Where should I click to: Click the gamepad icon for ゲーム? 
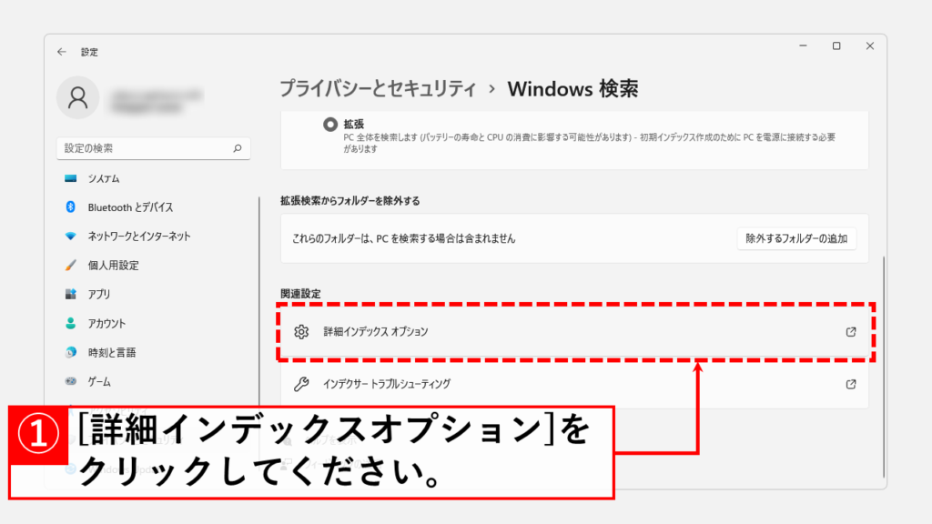click(x=71, y=381)
